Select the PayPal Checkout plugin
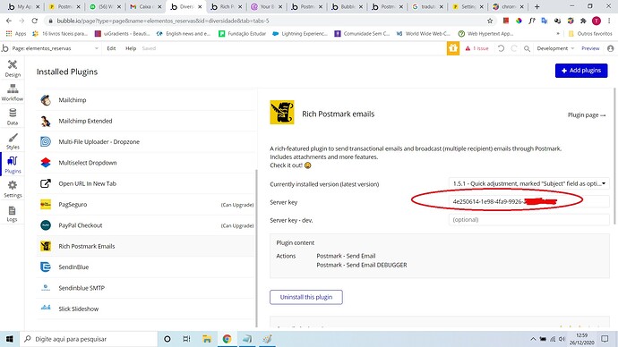618x347 pixels. tap(146, 225)
